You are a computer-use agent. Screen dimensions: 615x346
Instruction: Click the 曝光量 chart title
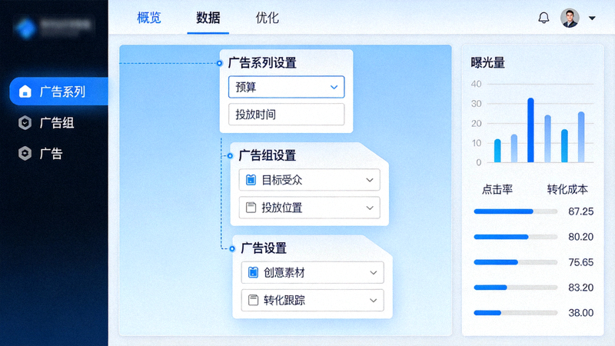coord(487,62)
